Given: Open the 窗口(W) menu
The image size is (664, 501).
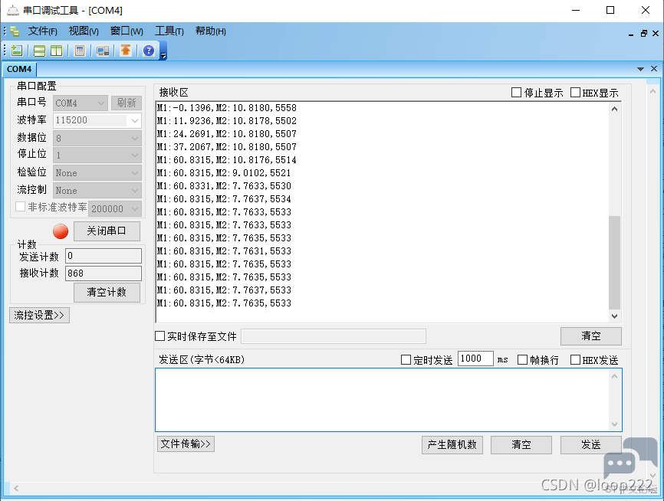Looking at the screenshot, I should tap(127, 31).
